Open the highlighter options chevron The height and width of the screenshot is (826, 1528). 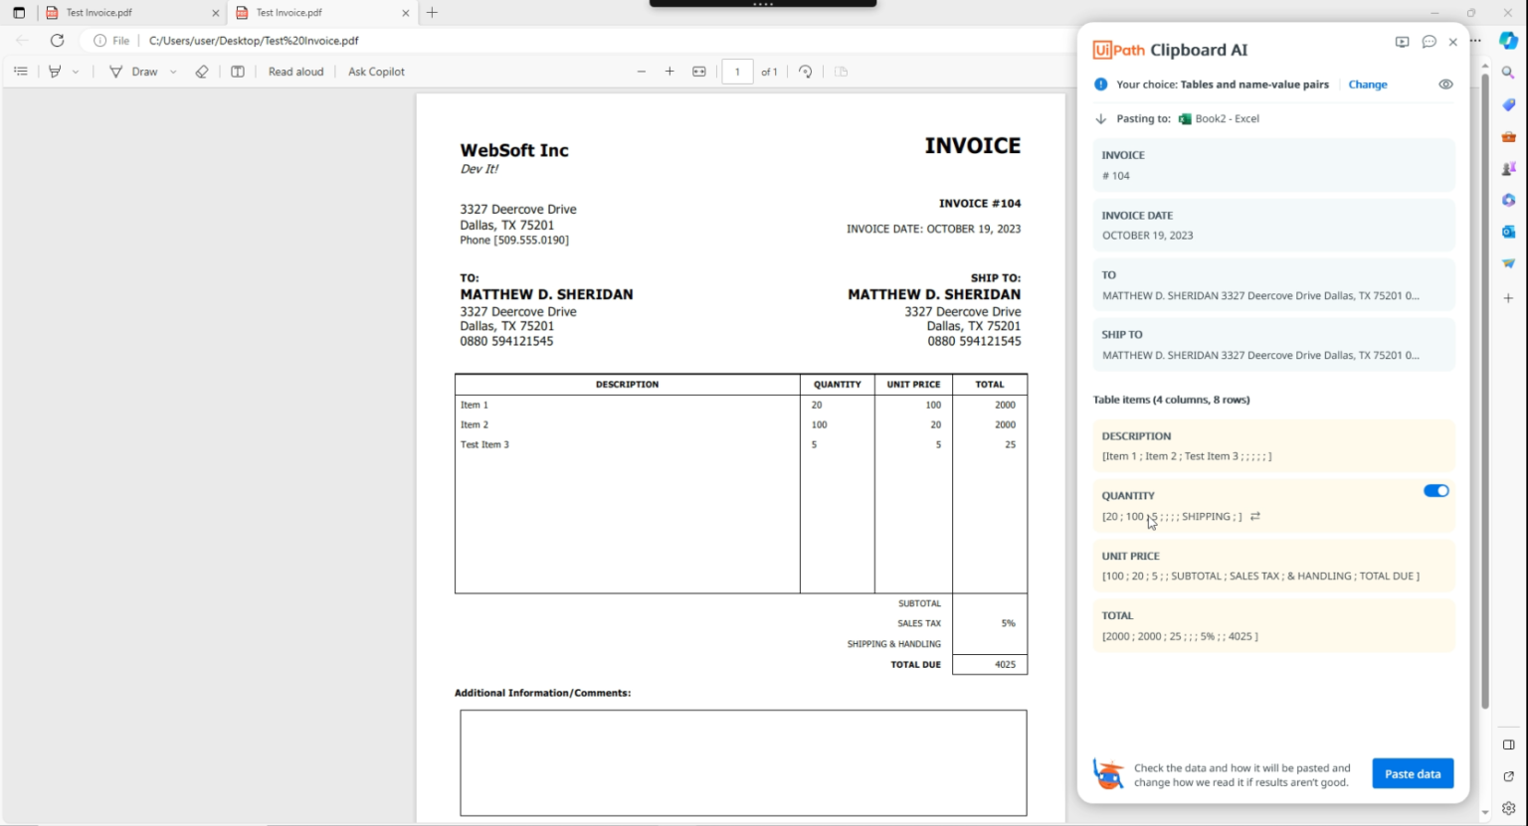coord(77,71)
